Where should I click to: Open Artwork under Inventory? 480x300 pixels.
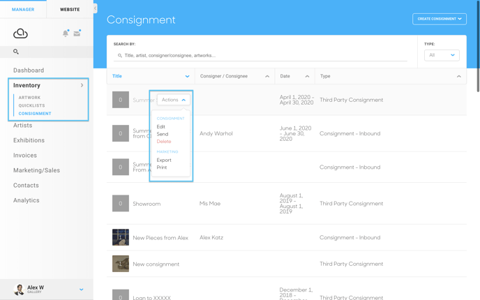pos(29,98)
